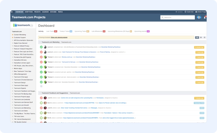Switch to the Late Tasks tab

click(52, 31)
